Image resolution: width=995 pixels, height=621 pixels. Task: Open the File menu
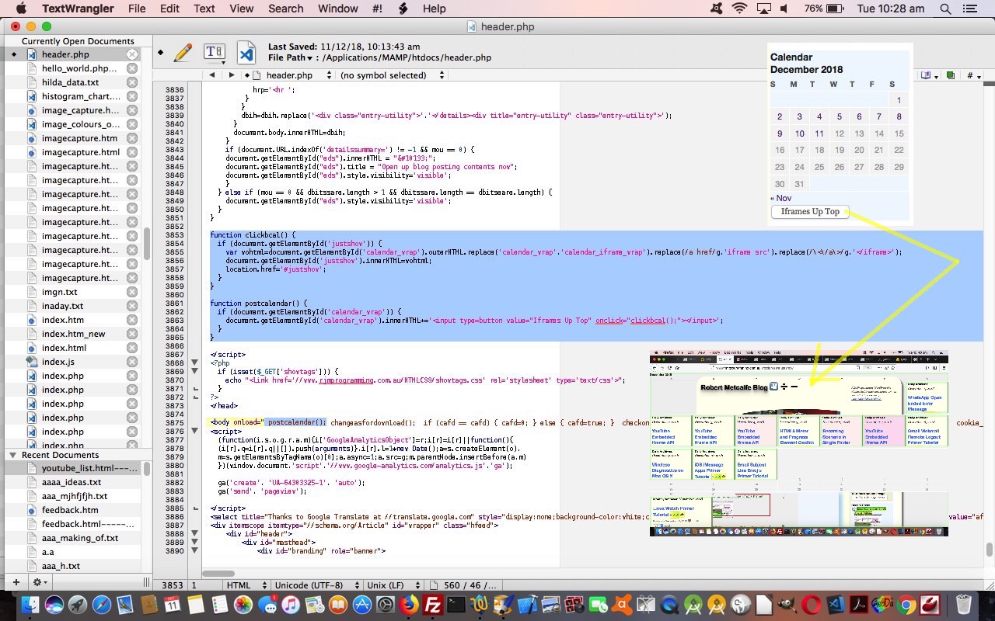[137, 9]
